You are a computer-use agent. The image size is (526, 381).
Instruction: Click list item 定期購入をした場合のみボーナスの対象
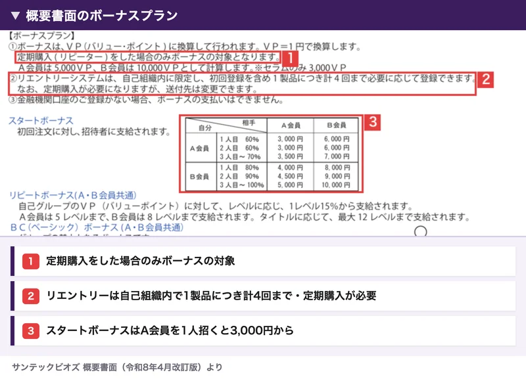pyautogui.click(x=264, y=261)
